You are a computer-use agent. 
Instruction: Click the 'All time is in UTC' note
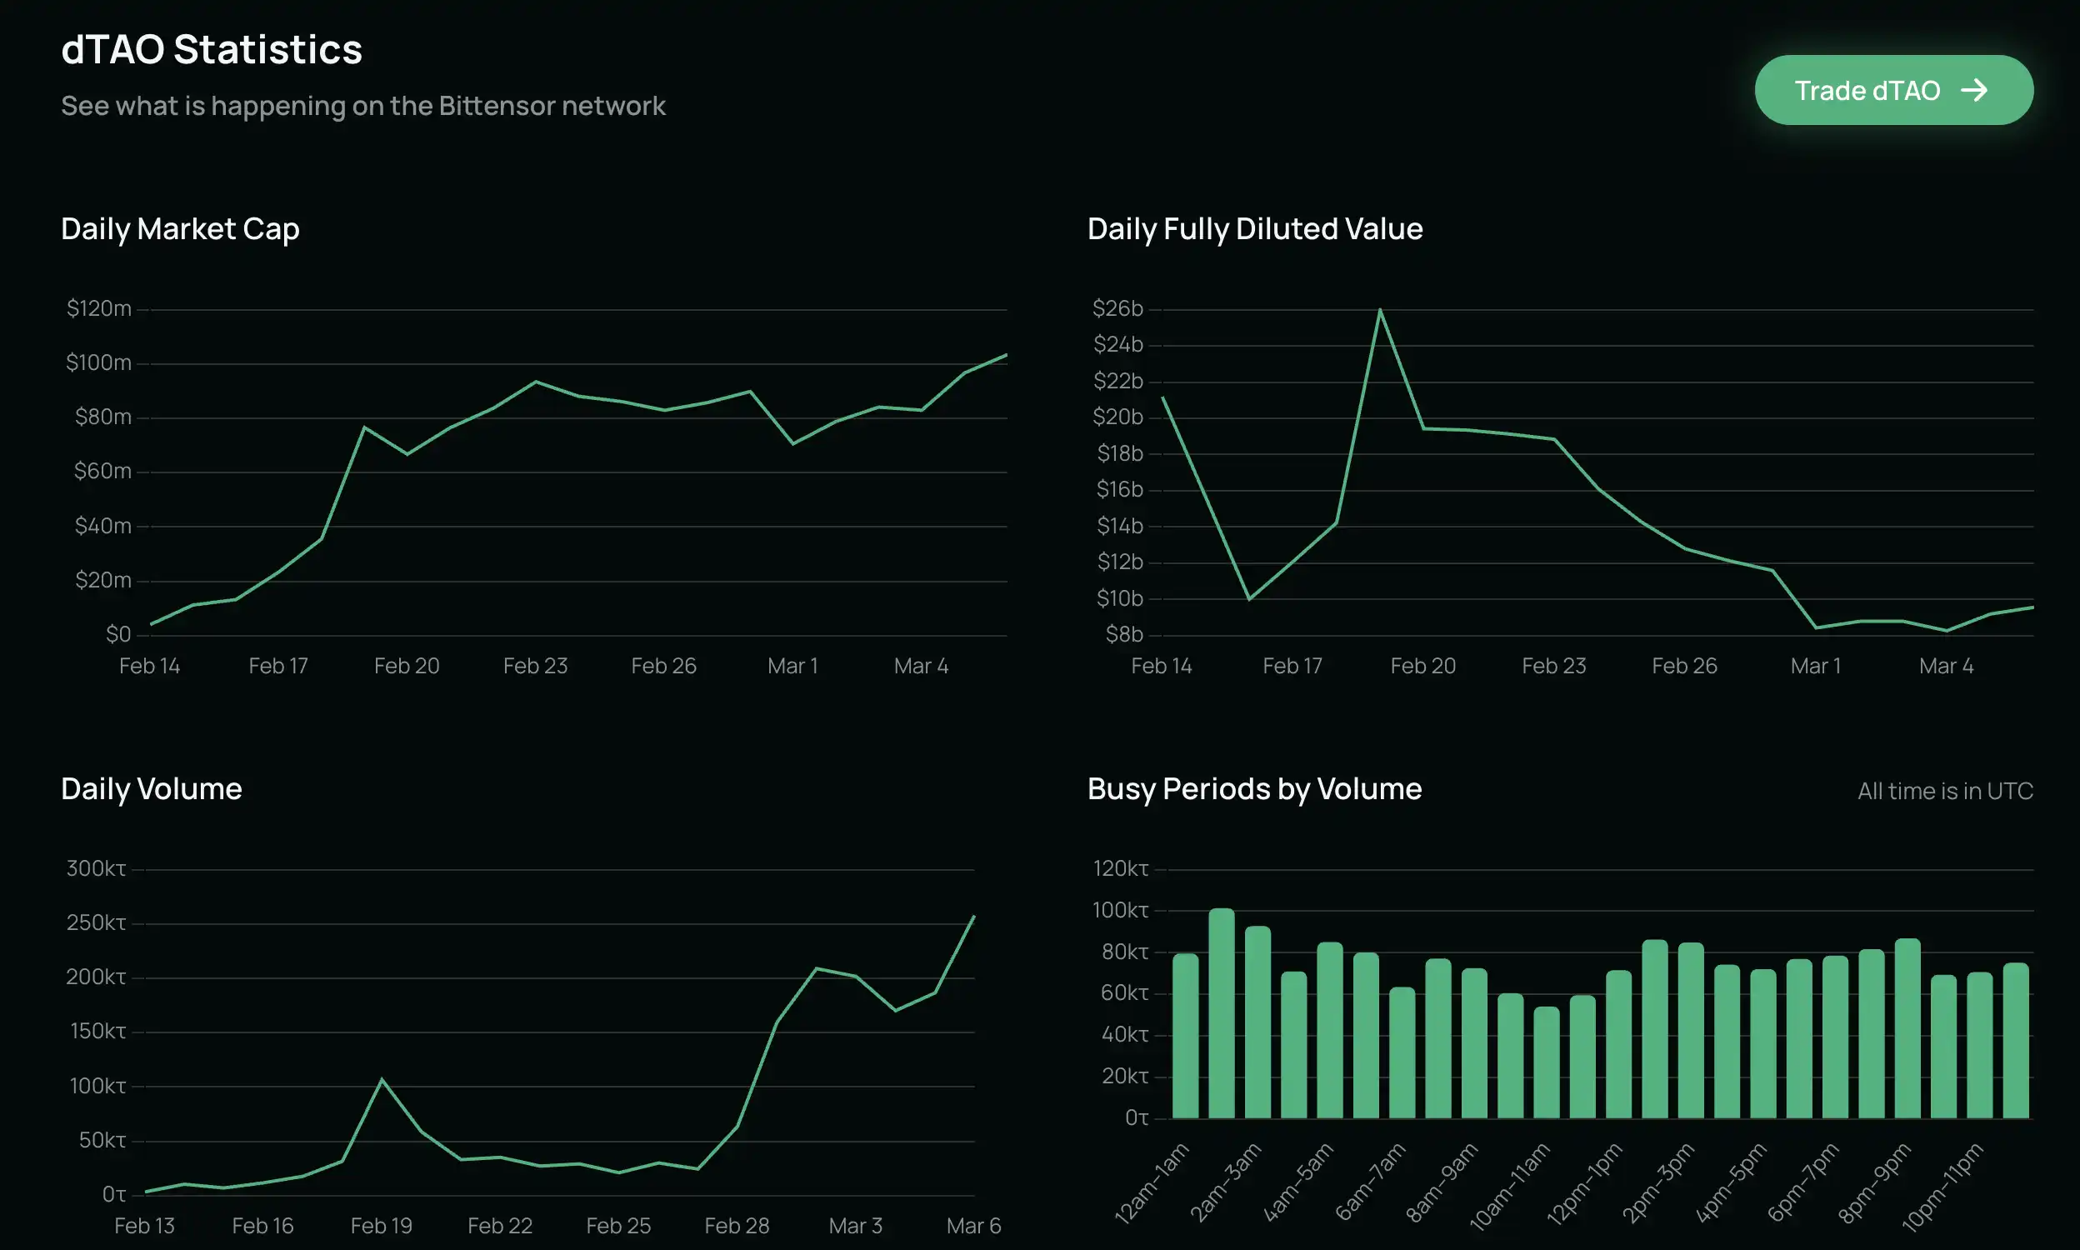pyautogui.click(x=1944, y=791)
